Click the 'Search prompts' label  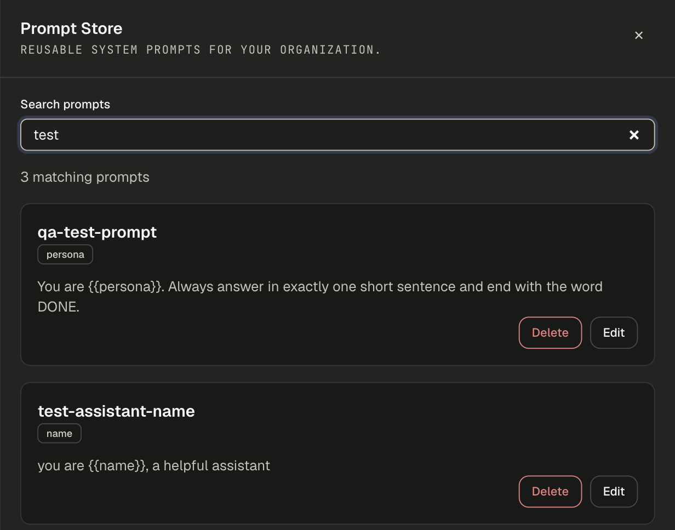[x=65, y=105]
